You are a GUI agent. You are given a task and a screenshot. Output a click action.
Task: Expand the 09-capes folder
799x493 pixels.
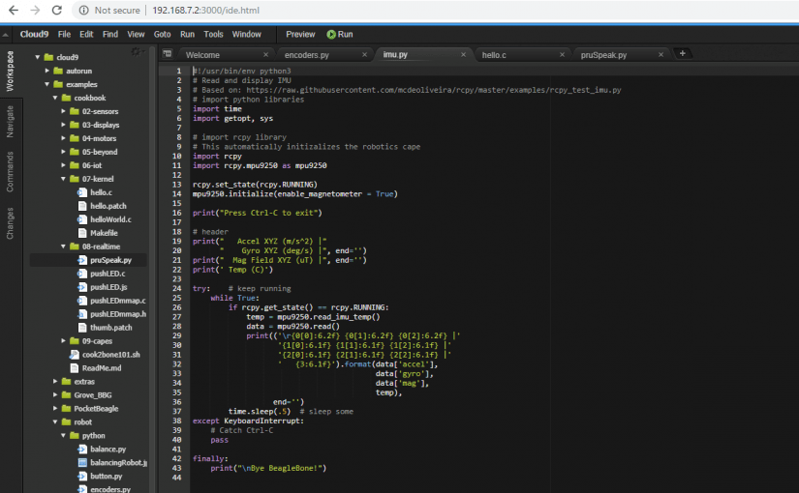(x=63, y=341)
